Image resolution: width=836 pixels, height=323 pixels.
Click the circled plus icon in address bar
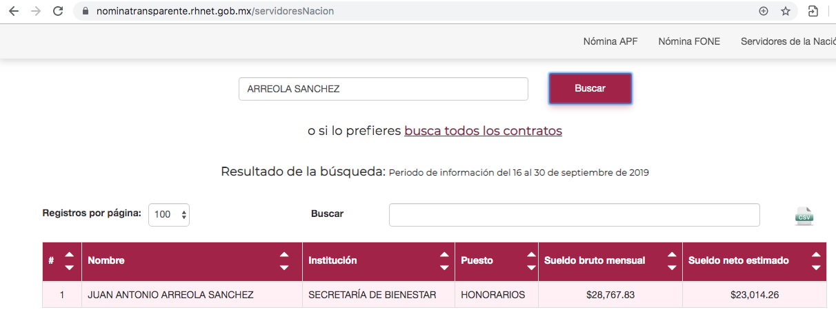pyautogui.click(x=764, y=11)
